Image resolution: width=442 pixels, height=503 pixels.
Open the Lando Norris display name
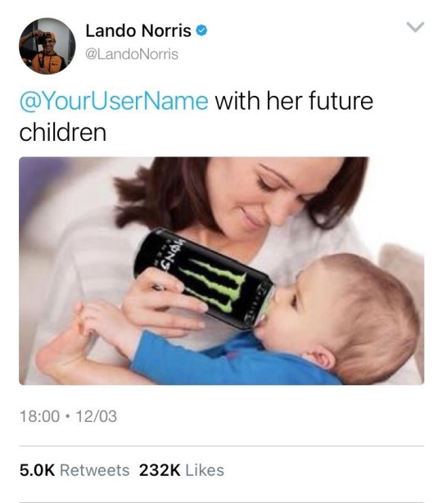(138, 31)
